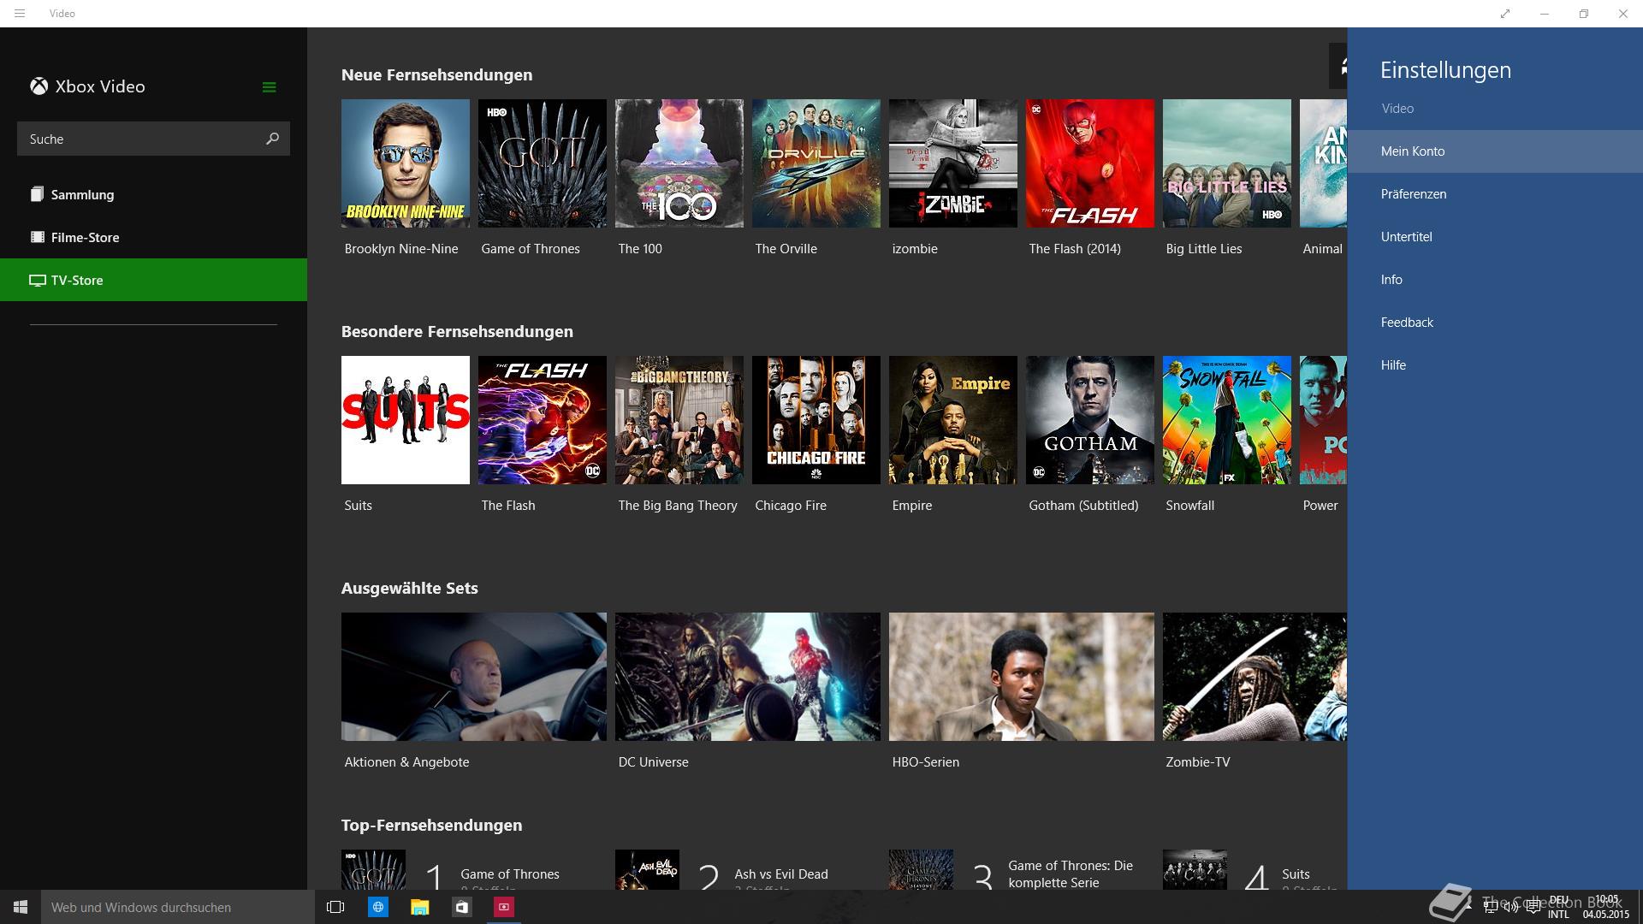This screenshot has height=924, width=1643.
Task: Enter full screen with the expand arrows icon
Action: [x=1505, y=14]
